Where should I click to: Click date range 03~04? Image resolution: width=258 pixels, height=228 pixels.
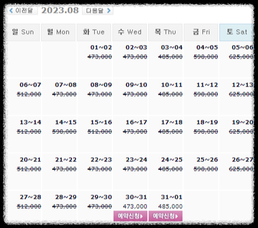[172, 47]
